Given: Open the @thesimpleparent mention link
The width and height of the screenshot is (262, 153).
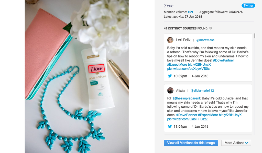Looking at the screenshot, I should click(x=186, y=98).
